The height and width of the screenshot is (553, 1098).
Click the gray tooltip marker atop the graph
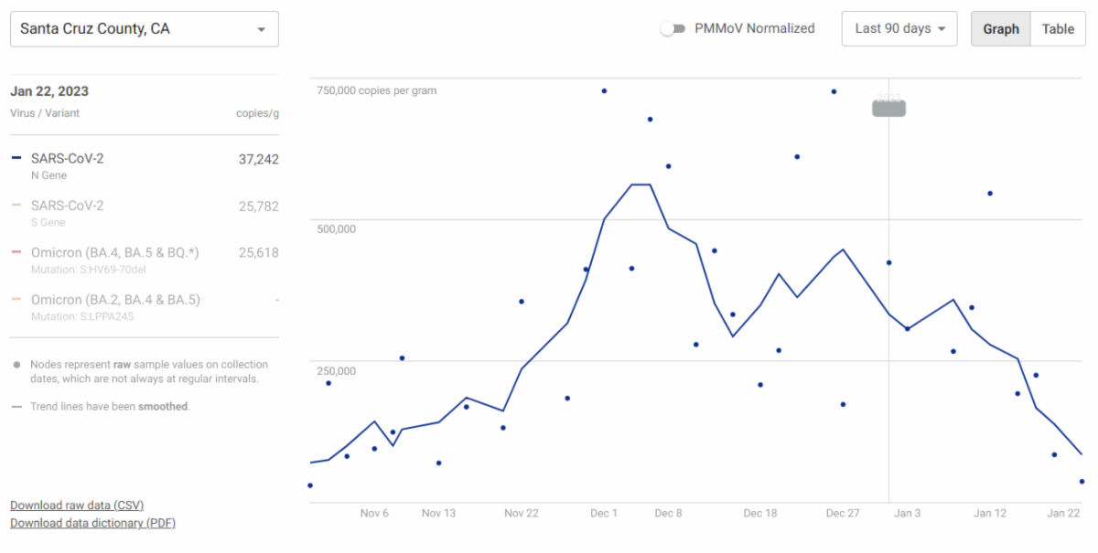(888, 108)
